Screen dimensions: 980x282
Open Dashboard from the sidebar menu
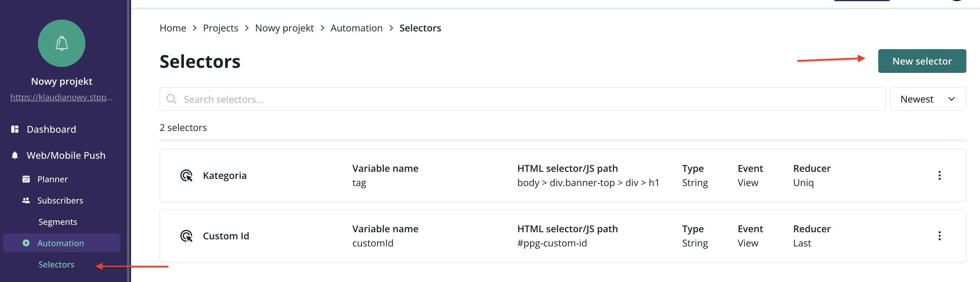pyautogui.click(x=51, y=129)
